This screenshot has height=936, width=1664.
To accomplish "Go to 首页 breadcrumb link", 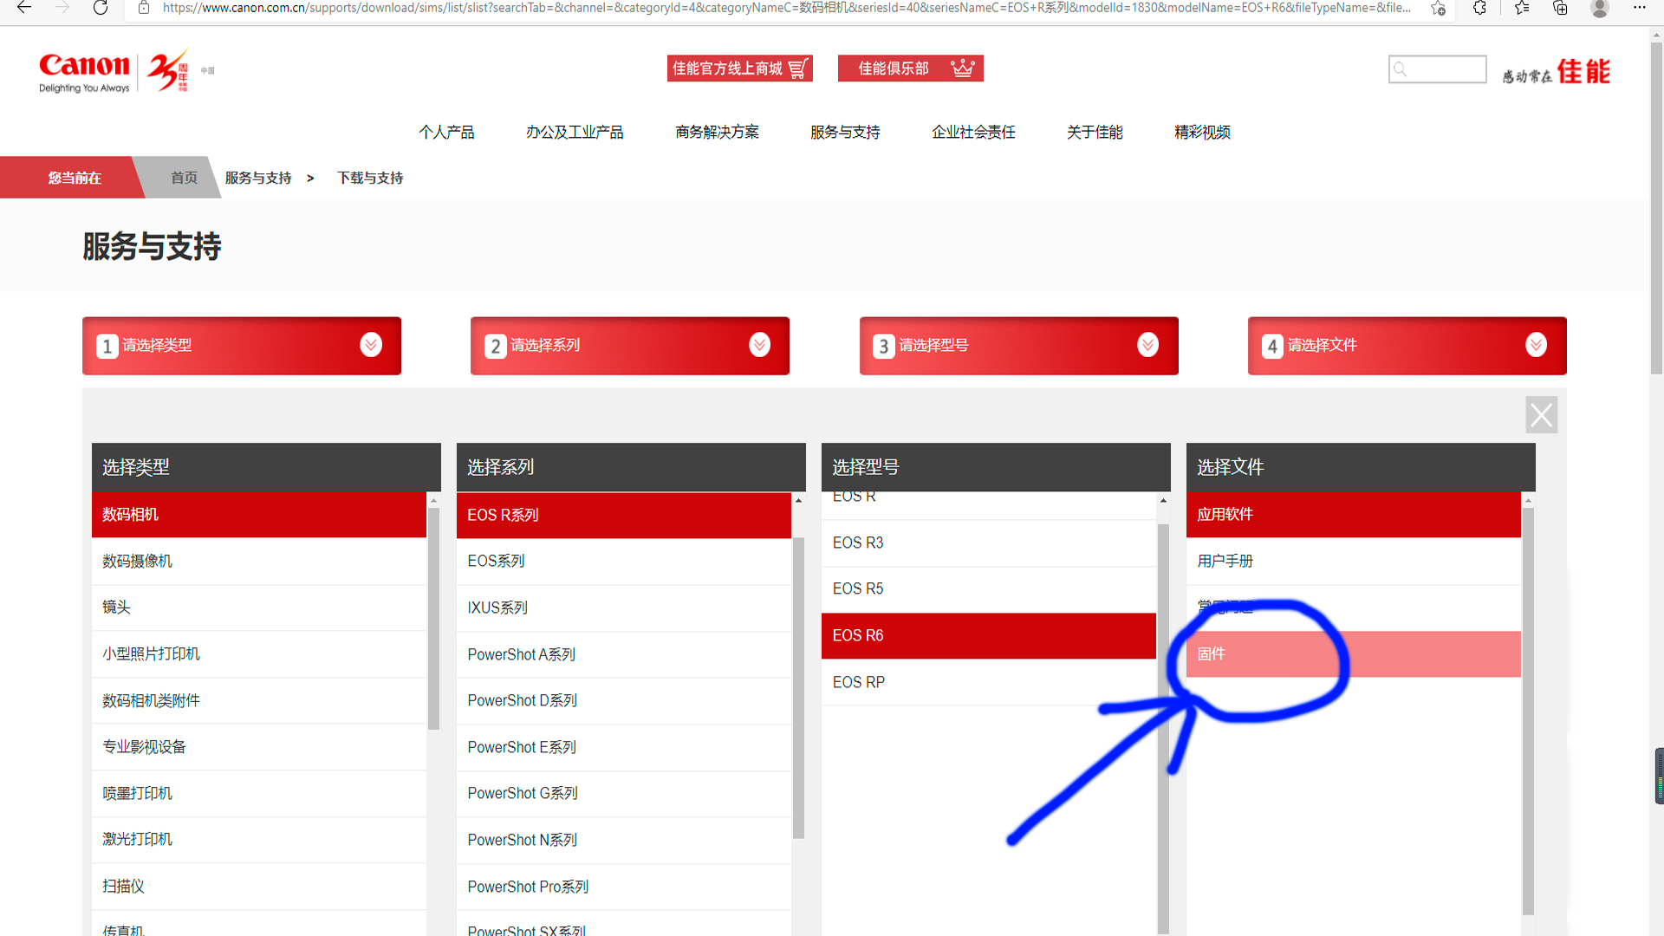I will (x=184, y=178).
